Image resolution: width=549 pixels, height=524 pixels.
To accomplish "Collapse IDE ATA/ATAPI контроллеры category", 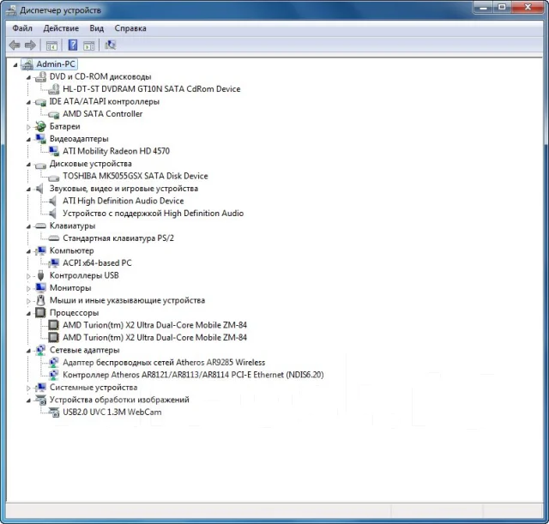I will click(x=28, y=102).
